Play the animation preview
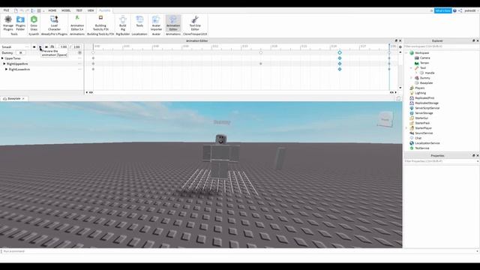The width and height of the screenshot is (480, 270). point(40,46)
